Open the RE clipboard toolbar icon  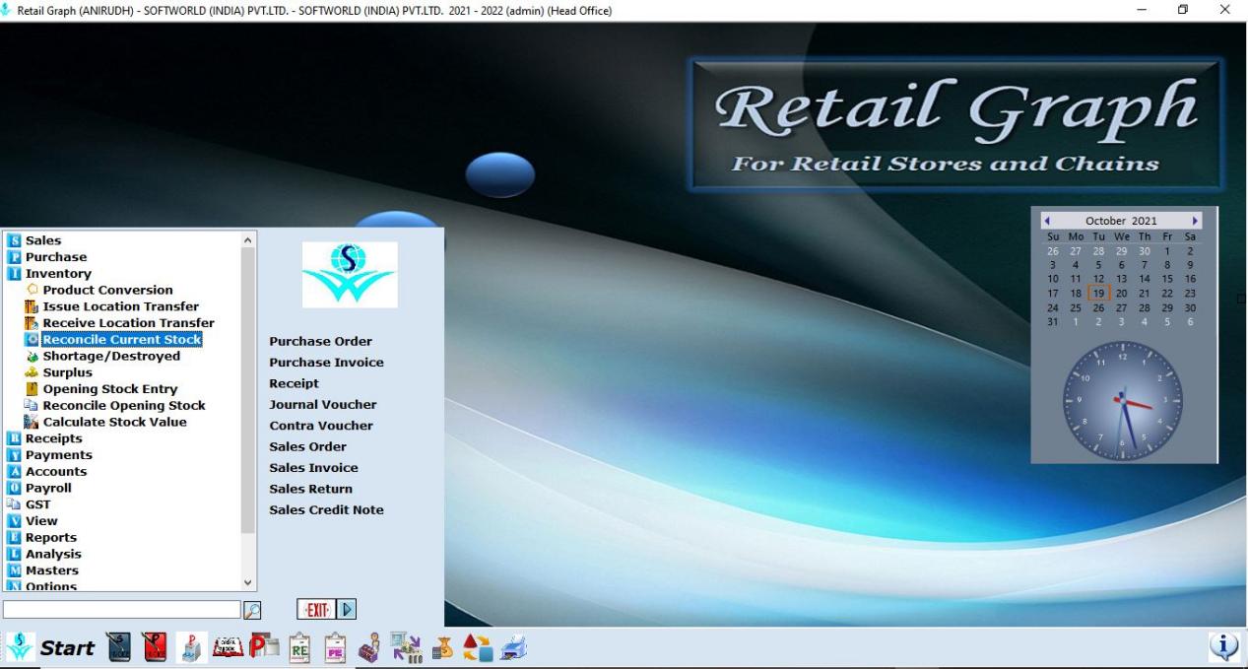click(300, 647)
